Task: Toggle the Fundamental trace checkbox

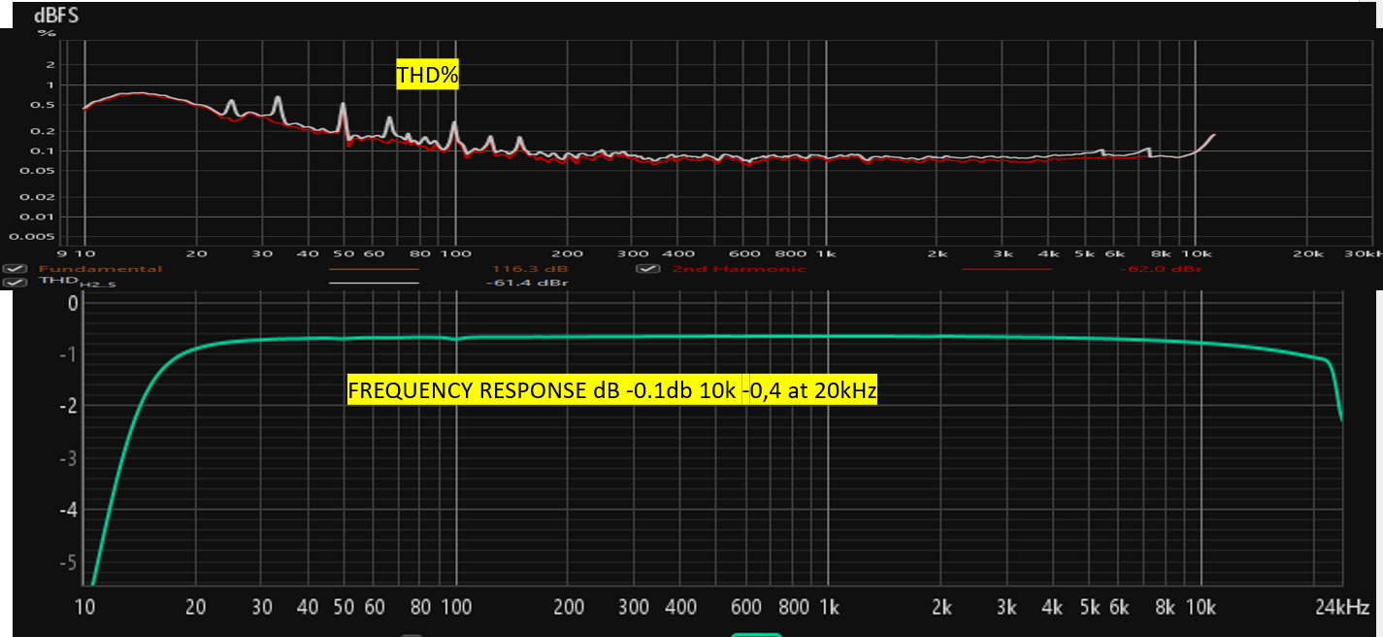Action: coord(15,269)
